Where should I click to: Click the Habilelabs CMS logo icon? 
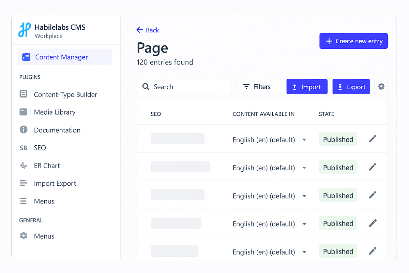[25, 30]
